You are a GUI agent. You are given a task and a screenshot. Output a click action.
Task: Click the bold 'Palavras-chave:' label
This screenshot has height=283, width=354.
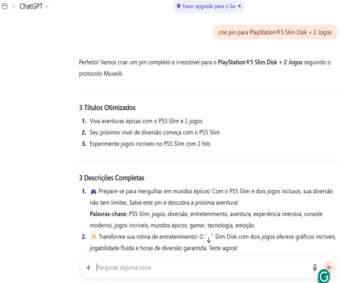coord(108,214)
